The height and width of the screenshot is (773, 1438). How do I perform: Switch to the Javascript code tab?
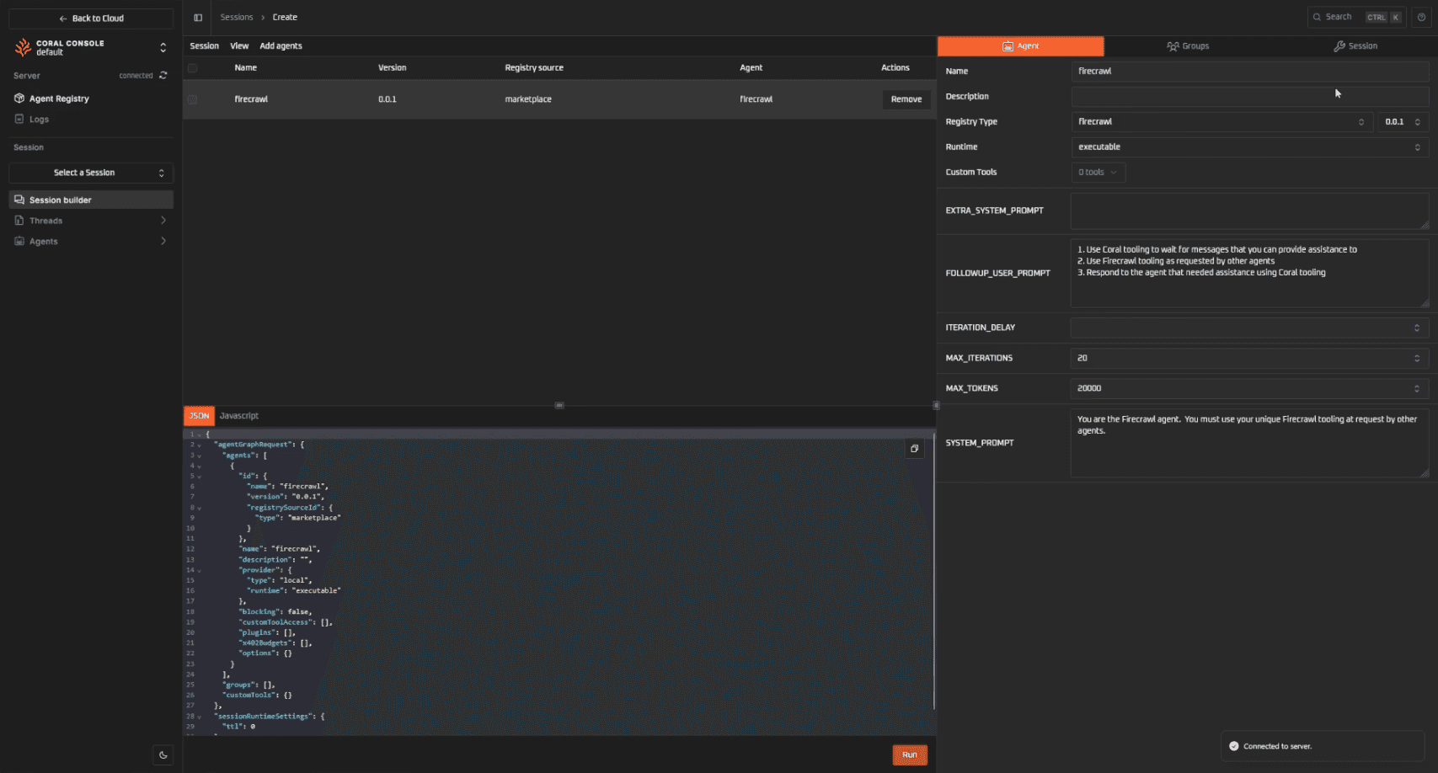239,416
